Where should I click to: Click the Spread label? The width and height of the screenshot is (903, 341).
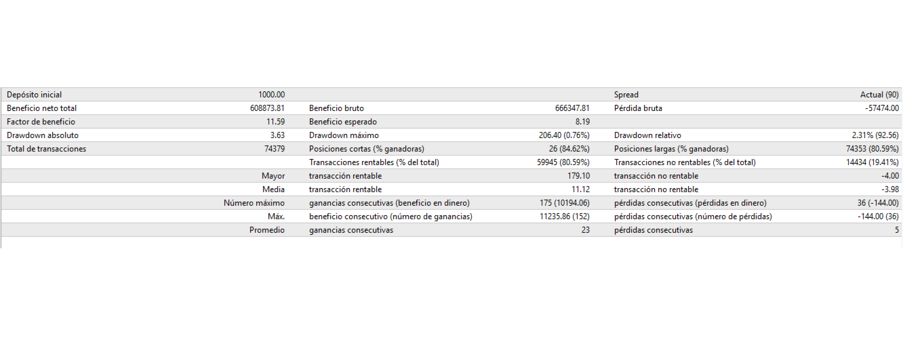[x=626, y=95]
